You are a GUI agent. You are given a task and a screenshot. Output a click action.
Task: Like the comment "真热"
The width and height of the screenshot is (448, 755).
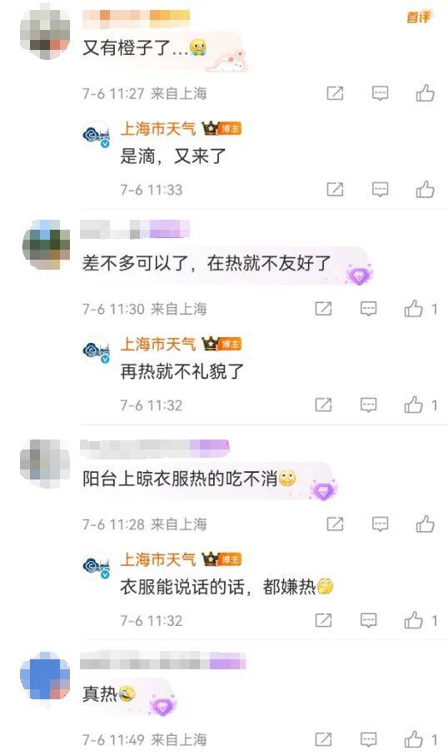420,739
